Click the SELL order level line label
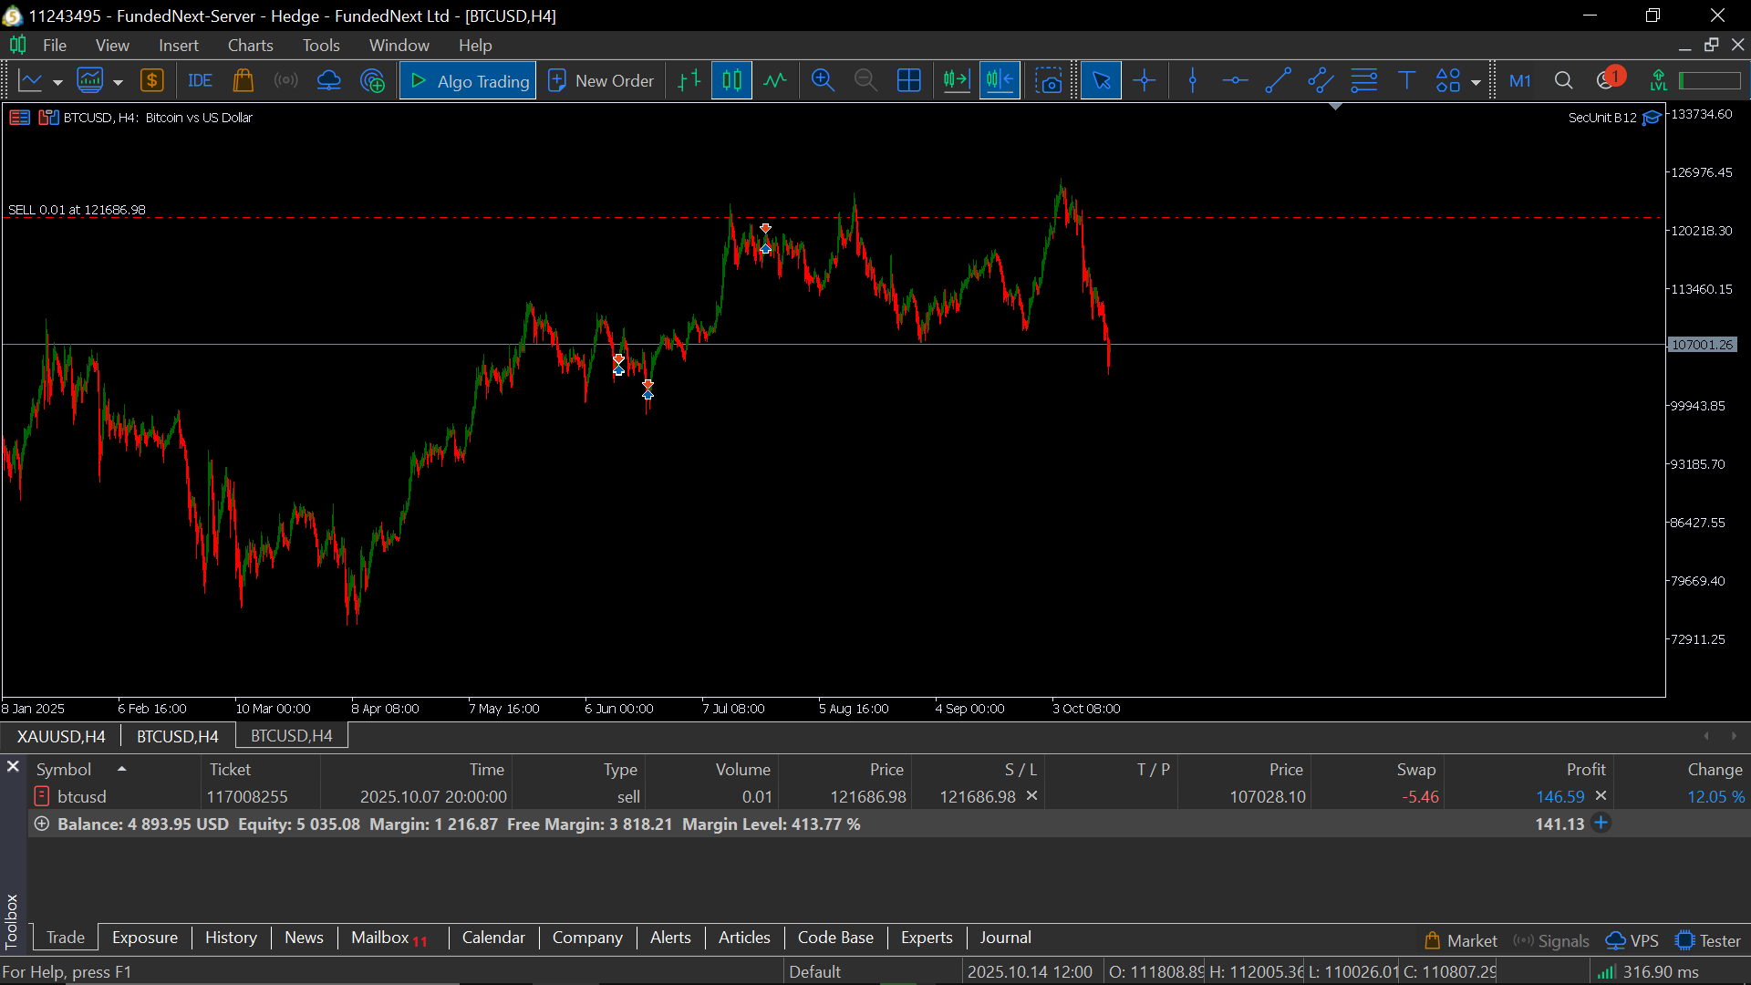 tap(77, 210)
